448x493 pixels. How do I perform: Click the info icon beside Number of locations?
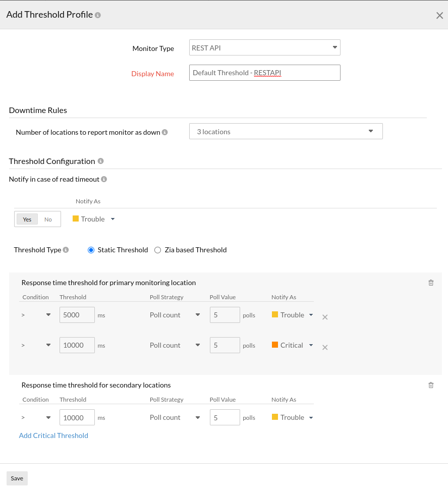point(164,132)
